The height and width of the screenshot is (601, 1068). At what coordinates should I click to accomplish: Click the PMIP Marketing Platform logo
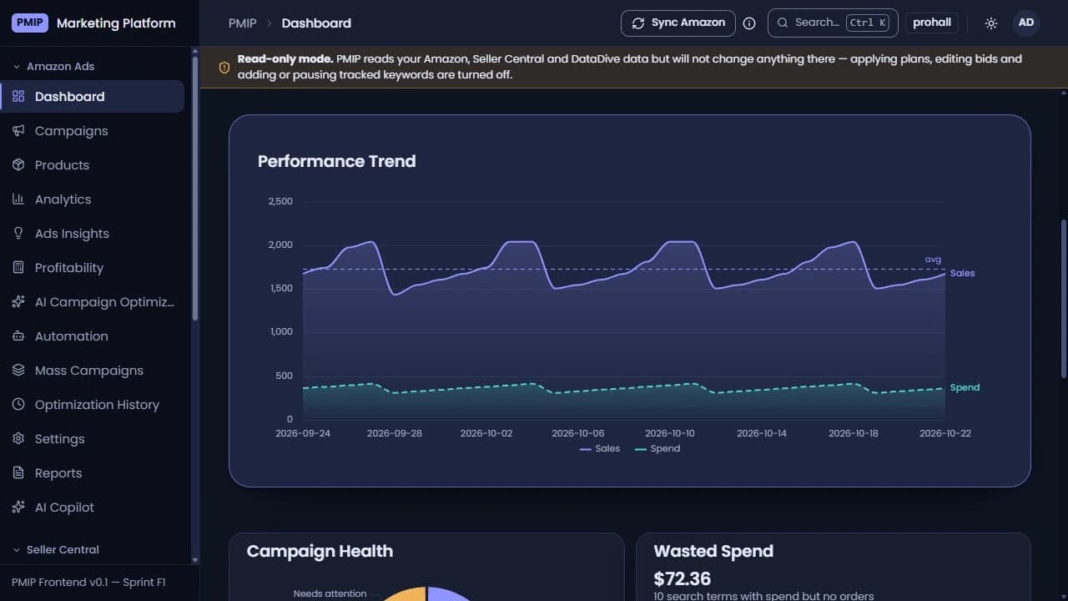[93, 23]
